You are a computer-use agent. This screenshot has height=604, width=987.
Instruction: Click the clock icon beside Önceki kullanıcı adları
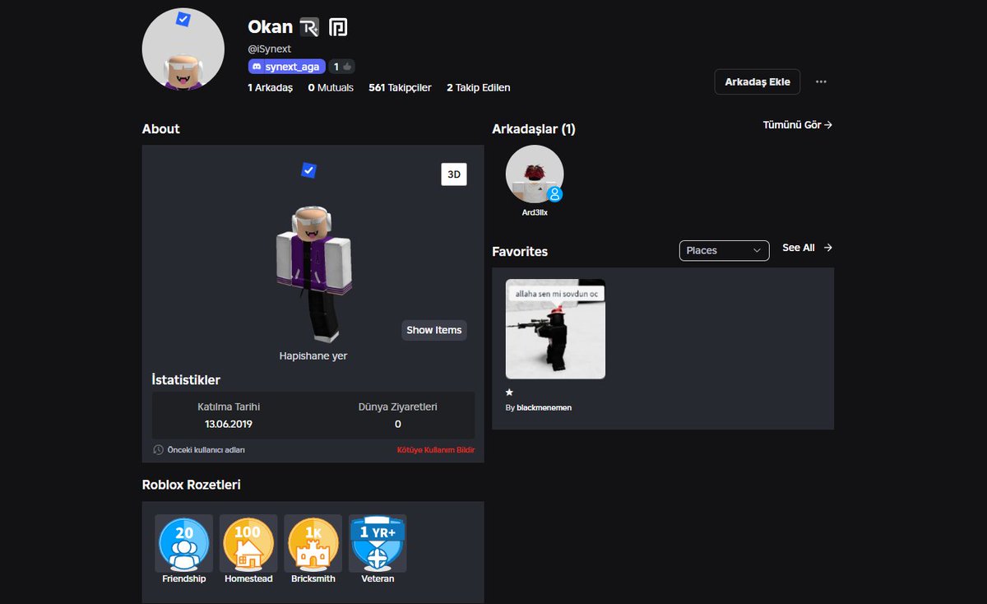click(157, 449)
